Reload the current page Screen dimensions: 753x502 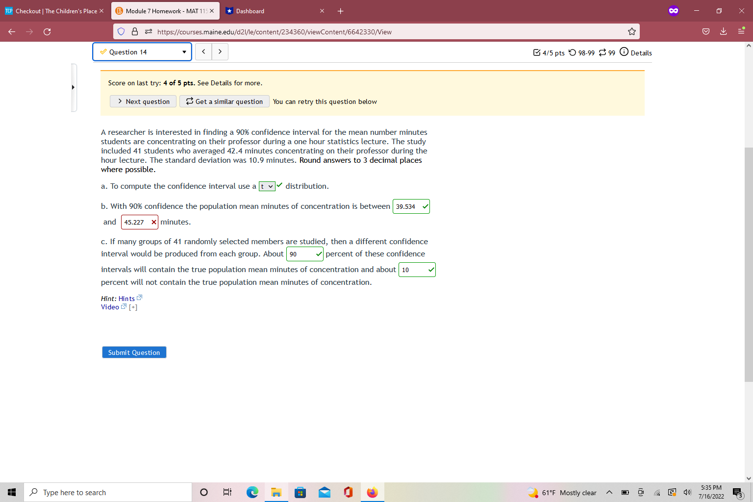click(x=47, y=31)
